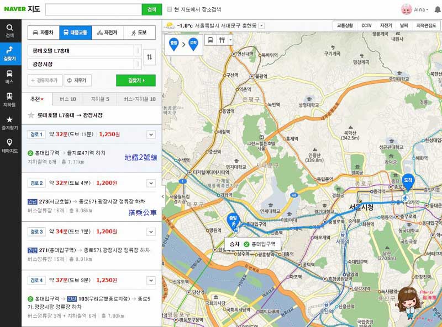Click the handle beside 광장시장 destination field
Image resolution: width=442 pixels, height=327 pixels.
coord(138,64)
